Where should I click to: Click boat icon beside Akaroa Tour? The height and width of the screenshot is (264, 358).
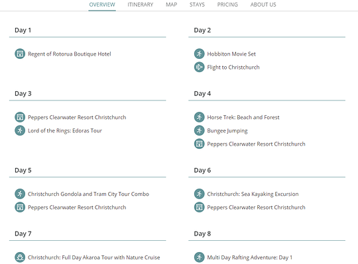[x=20, y=257]
